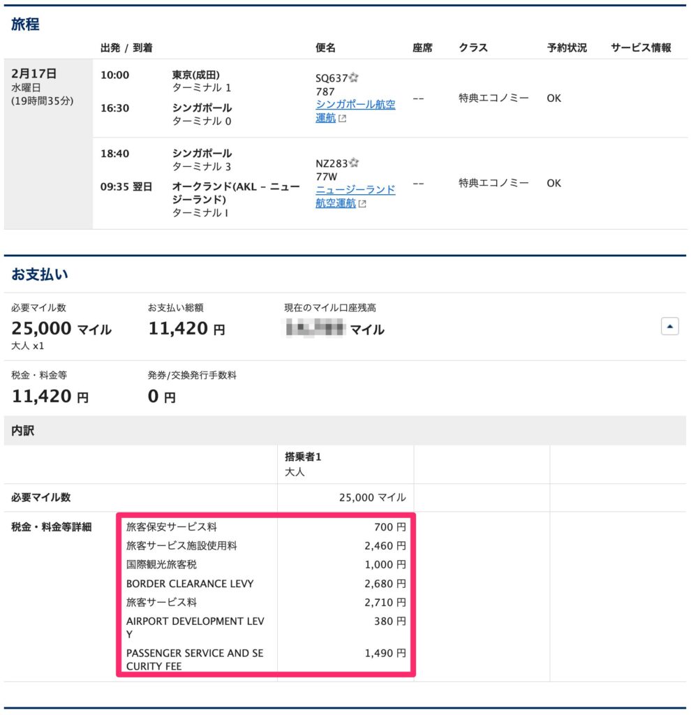The width and height of the screenshot is (691, 715).
Task: Click the 18:40 departure time
Action: pyautogui.click(x=115, y=153)
